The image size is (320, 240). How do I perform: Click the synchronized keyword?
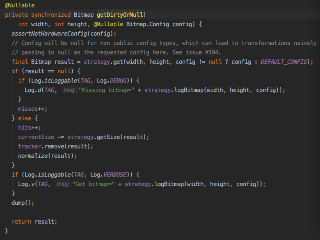tap(51, 15)
